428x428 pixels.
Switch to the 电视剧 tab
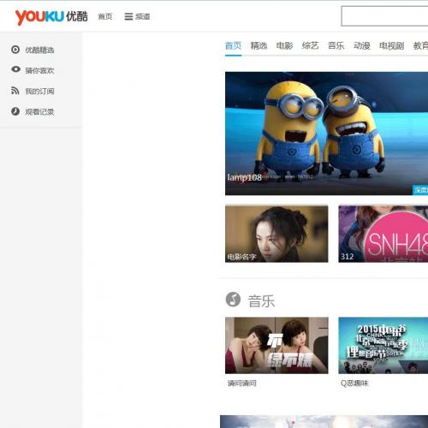[x=391, y=45]
